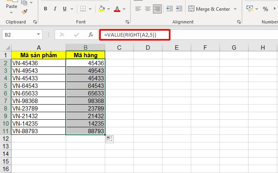Select cell VN-49543
The height and width of the screenshot is (173, 278).
[x=39, y=70]
